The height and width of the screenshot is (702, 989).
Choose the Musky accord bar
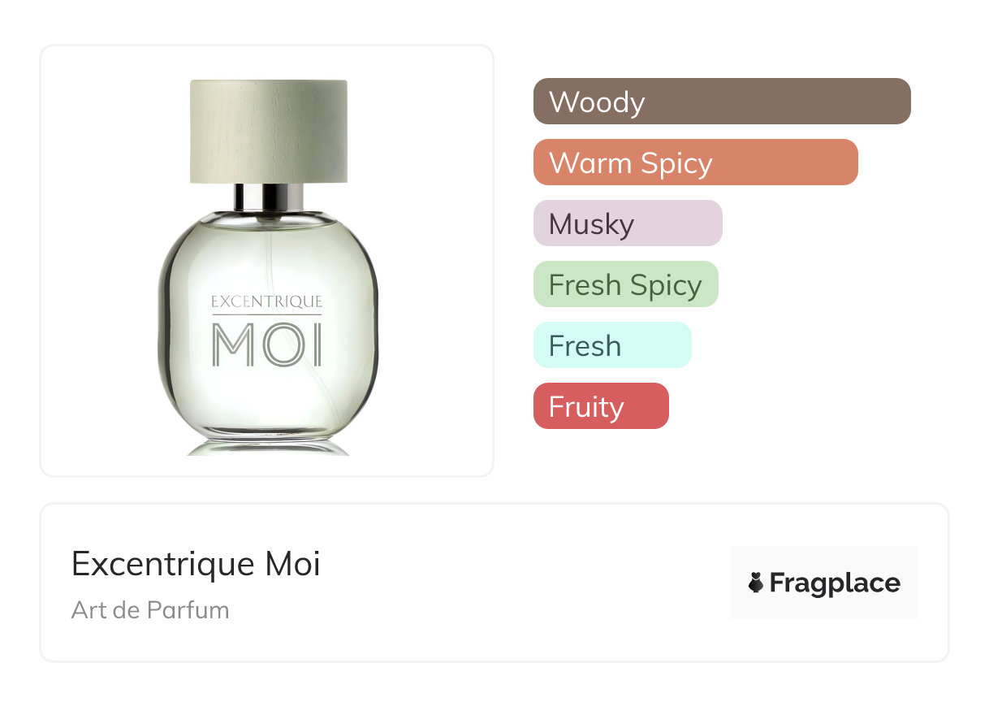click(627, 223)
